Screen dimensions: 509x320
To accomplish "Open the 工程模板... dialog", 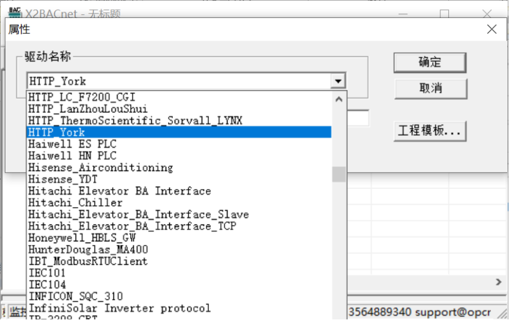I will tap(430, 131).
